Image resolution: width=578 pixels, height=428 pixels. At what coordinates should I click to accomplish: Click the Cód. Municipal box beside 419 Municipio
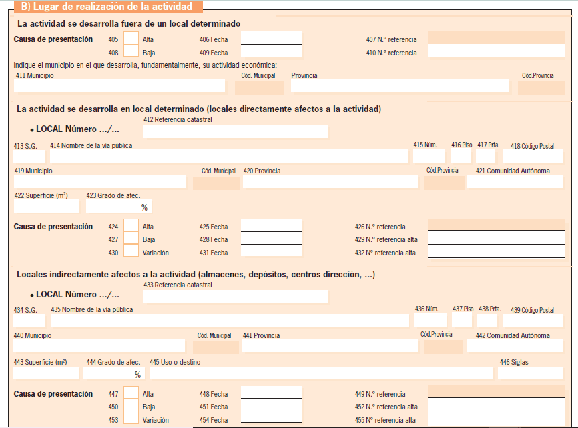(216, 183)
